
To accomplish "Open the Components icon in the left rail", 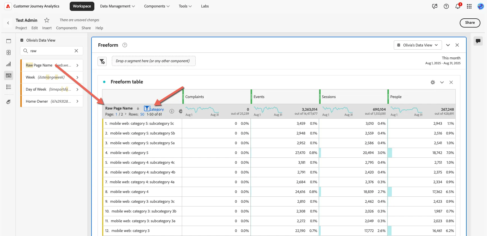I will (x=9, y=75).
